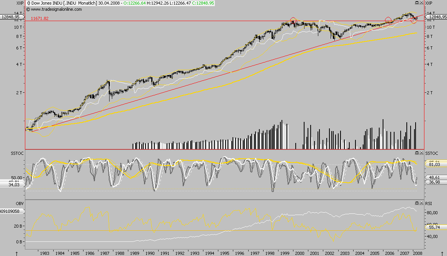Click the year 2006 on the time axis
This screenshot has height=256, width=447.
pos(390,253)
